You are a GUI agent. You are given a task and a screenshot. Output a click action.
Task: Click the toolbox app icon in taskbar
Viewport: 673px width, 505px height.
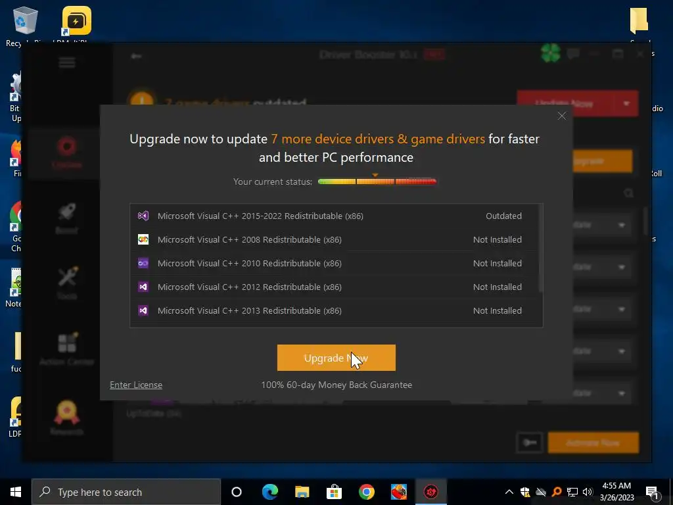(x=399, y=492)
